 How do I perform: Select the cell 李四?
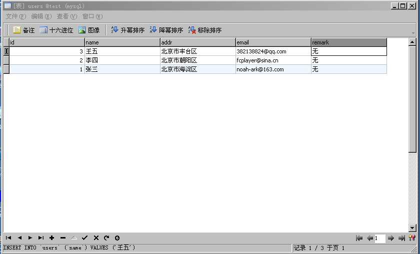coord(122,60)
